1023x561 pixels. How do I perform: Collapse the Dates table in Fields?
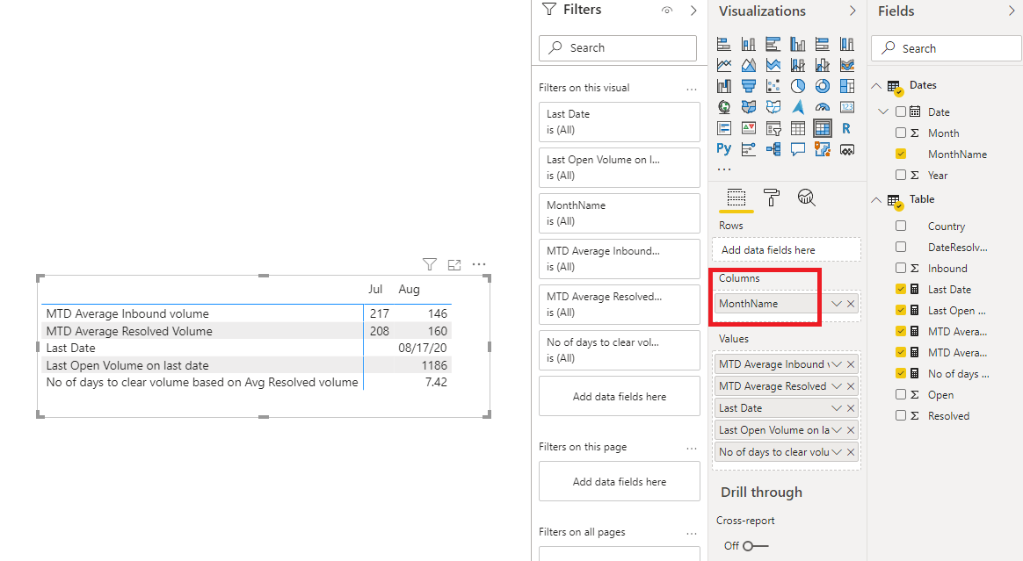876,85
